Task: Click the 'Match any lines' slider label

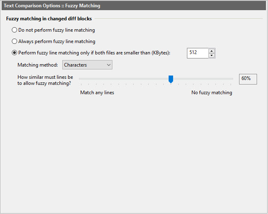Action: click(97, 93)
